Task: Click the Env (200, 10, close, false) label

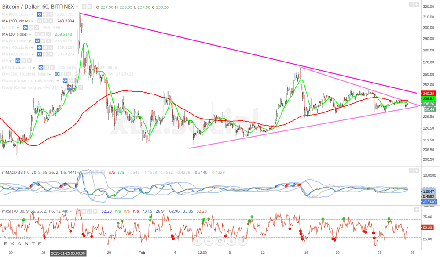Action: pos(24,74)
